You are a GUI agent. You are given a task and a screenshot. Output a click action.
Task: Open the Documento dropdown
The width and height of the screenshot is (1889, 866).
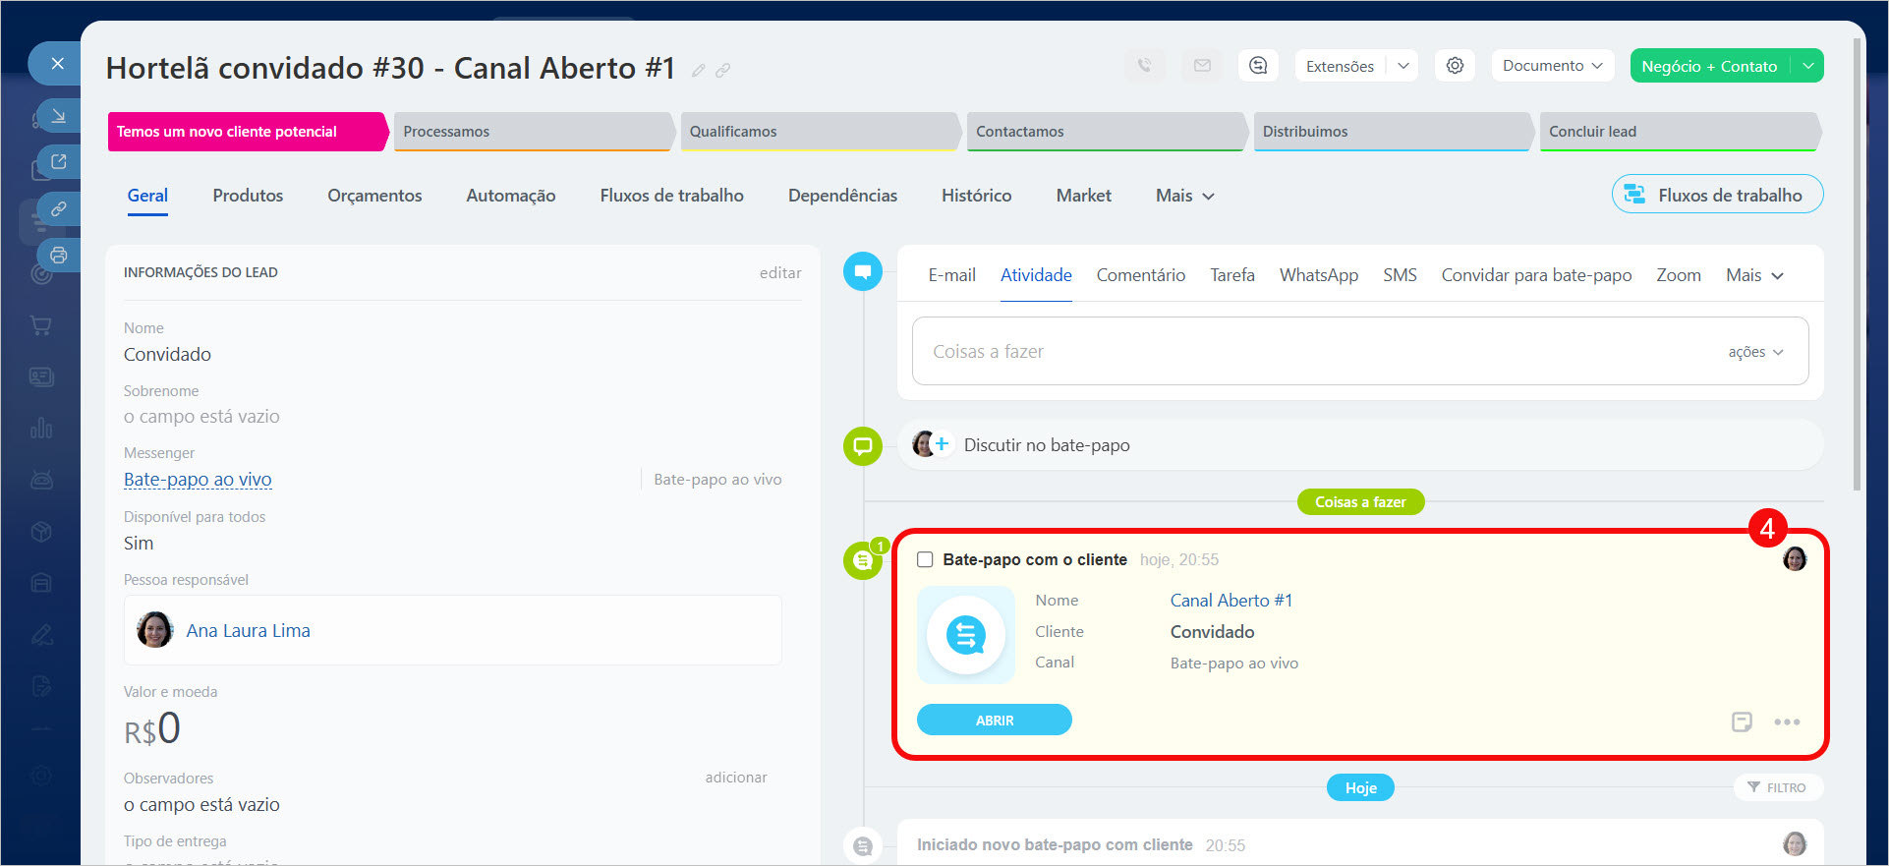click(x=1552, y=66)
